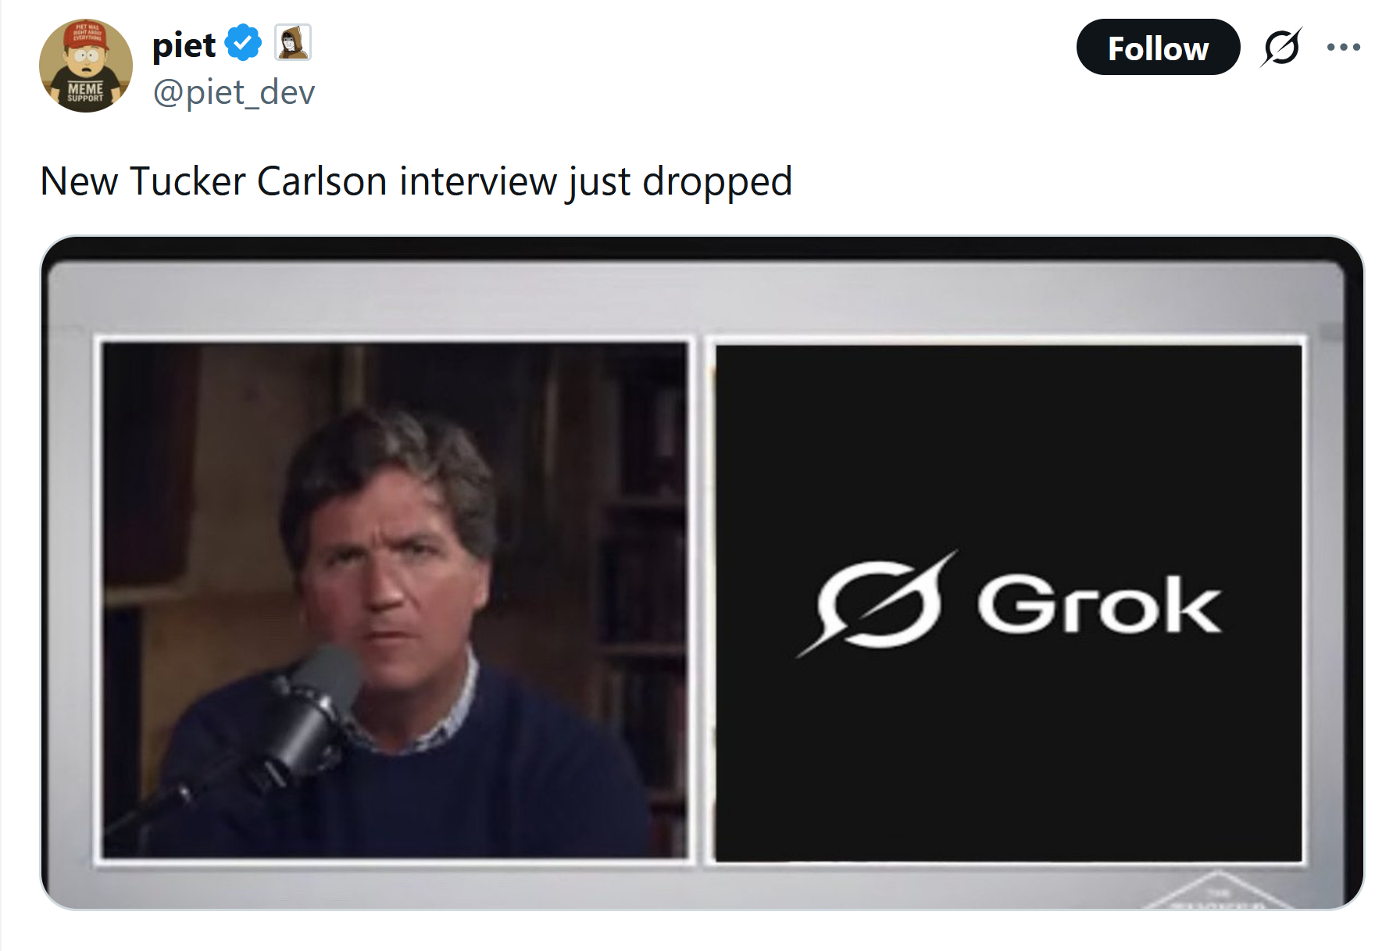Open the three-dot more options menu
Viewport: 1400px width, 951px height.
click(1344, 48)
